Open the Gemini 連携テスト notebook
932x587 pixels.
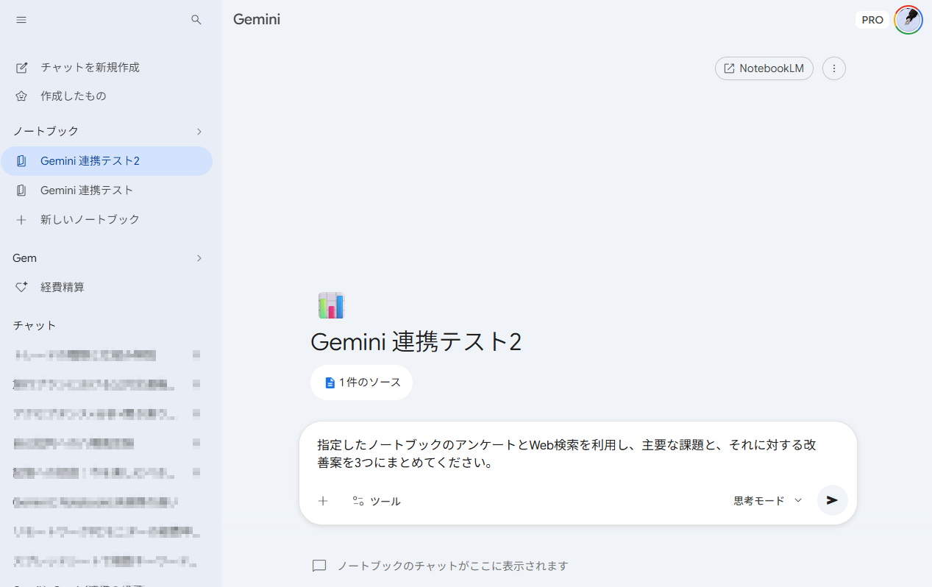click(107, 191)
